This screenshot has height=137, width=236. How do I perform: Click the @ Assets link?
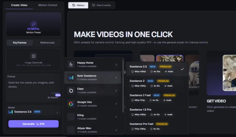pos(53,97)
